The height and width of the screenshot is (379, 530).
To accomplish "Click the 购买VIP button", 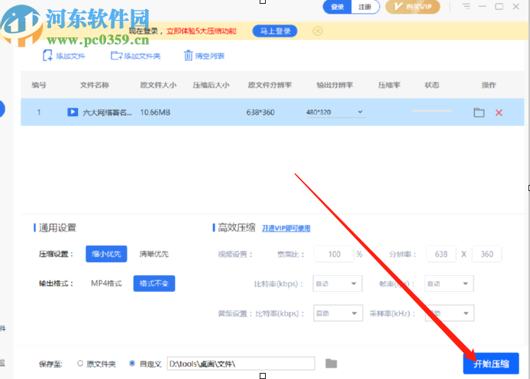I will (412, 7).
